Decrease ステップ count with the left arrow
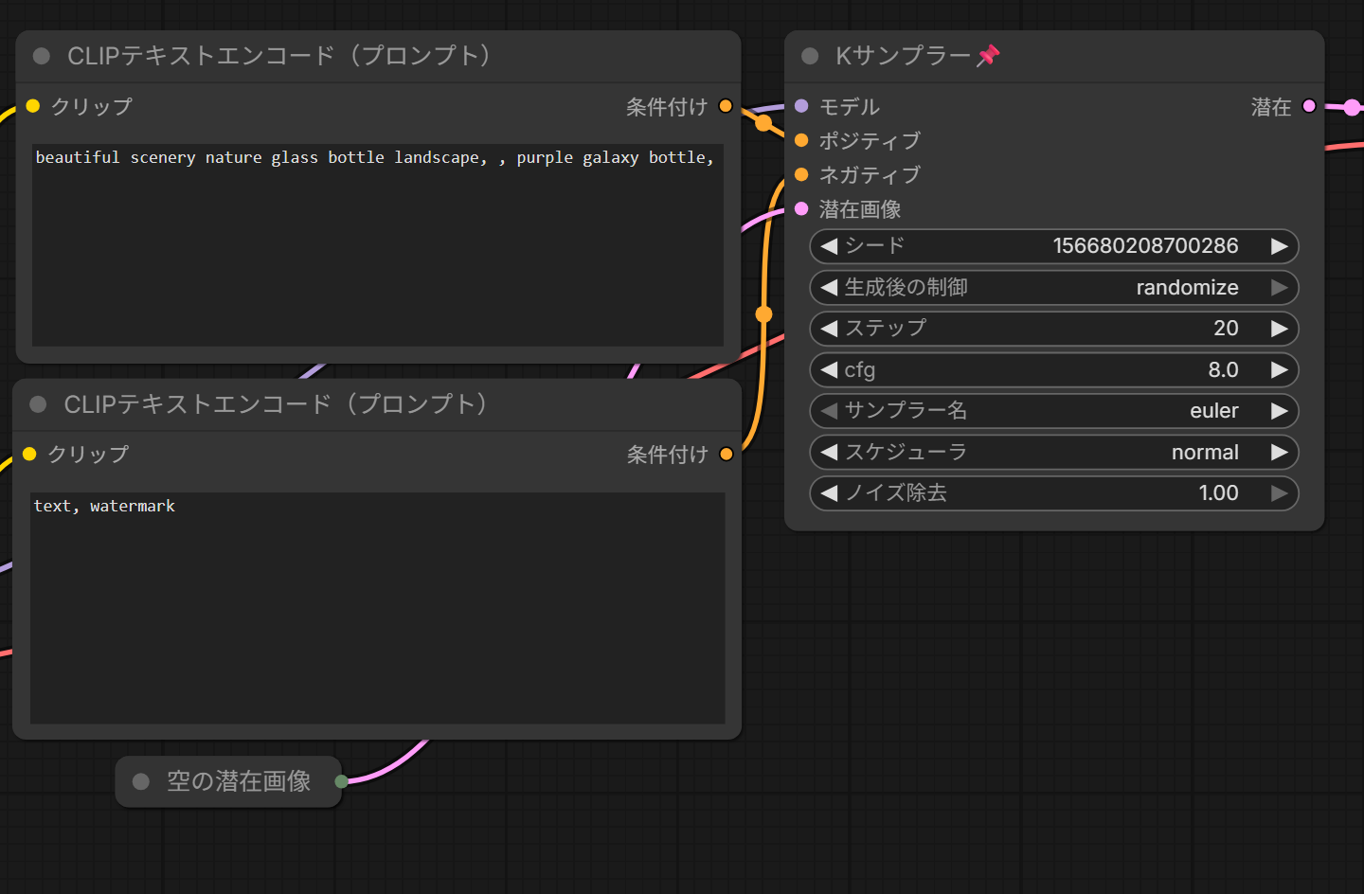The image size is (1364, 894). pos(830,329)
